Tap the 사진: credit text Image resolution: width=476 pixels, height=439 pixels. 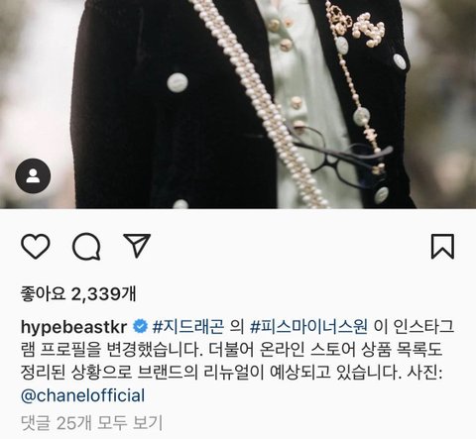(424, 373)
